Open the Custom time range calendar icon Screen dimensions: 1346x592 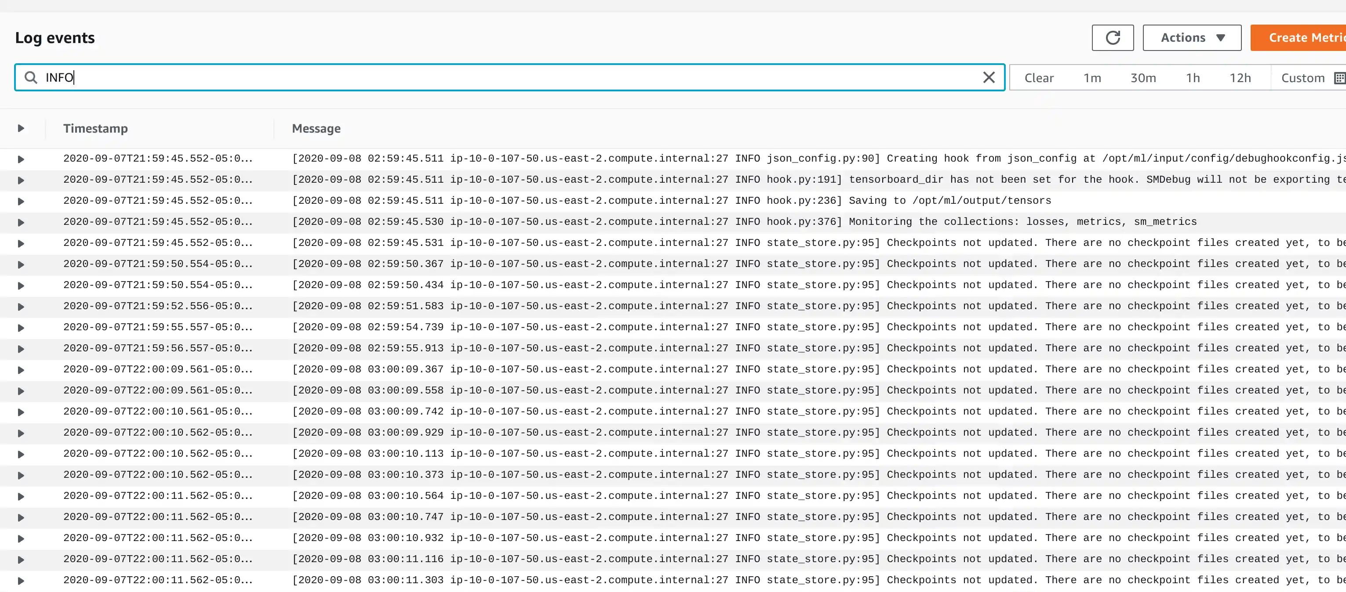point(1339,78)
